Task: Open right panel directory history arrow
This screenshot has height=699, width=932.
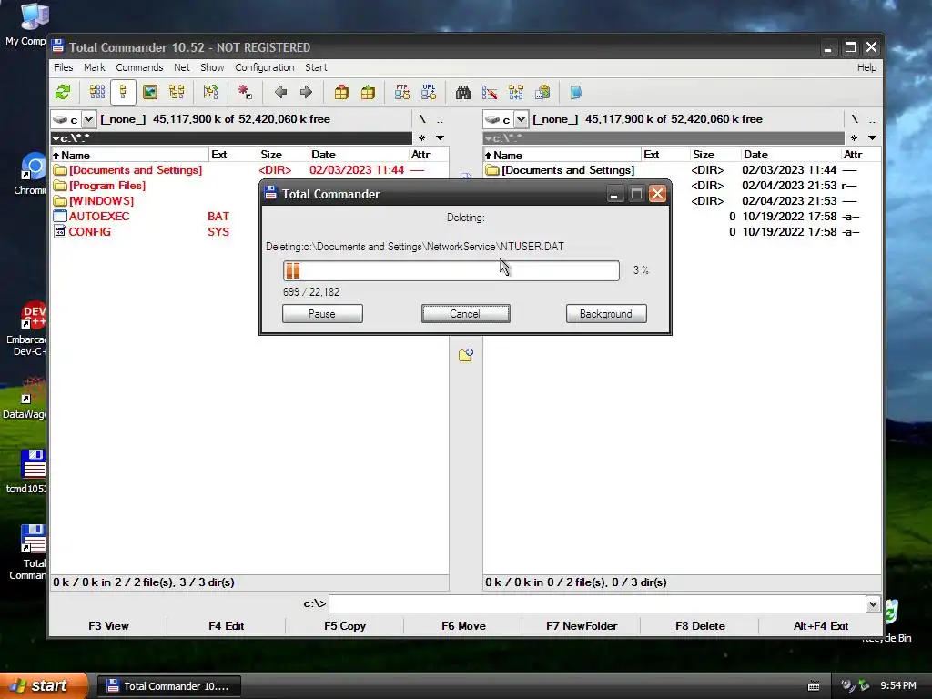Action: click(x=872, y=138)
